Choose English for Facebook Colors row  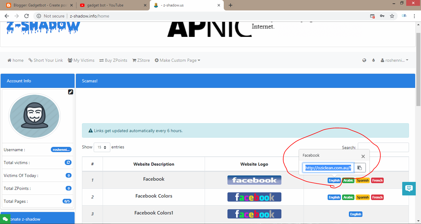334,197
